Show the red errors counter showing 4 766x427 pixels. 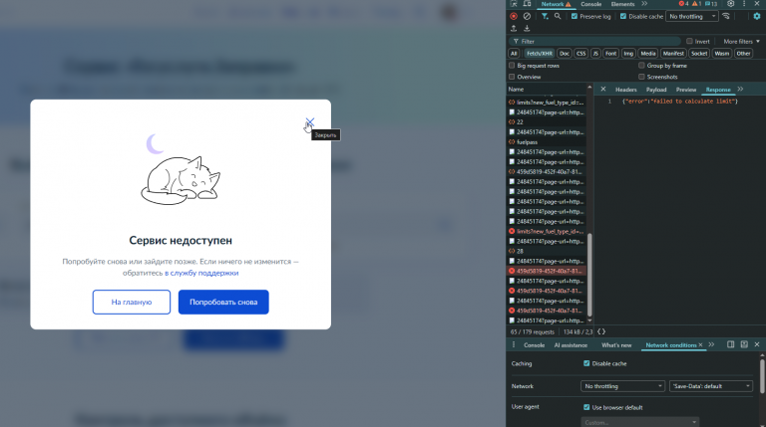coord(683,4)
